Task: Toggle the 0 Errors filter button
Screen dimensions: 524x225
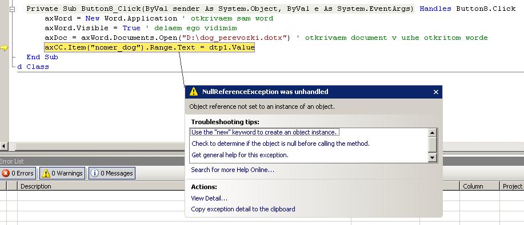Action: pyautogui.click(x=18, y=173)
